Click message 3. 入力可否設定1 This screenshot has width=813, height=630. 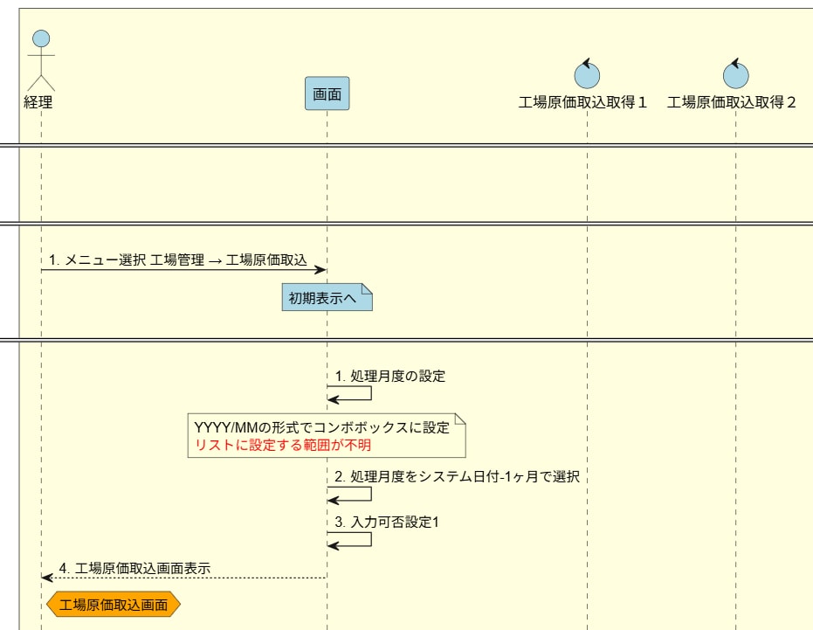(x=387, y=522)
